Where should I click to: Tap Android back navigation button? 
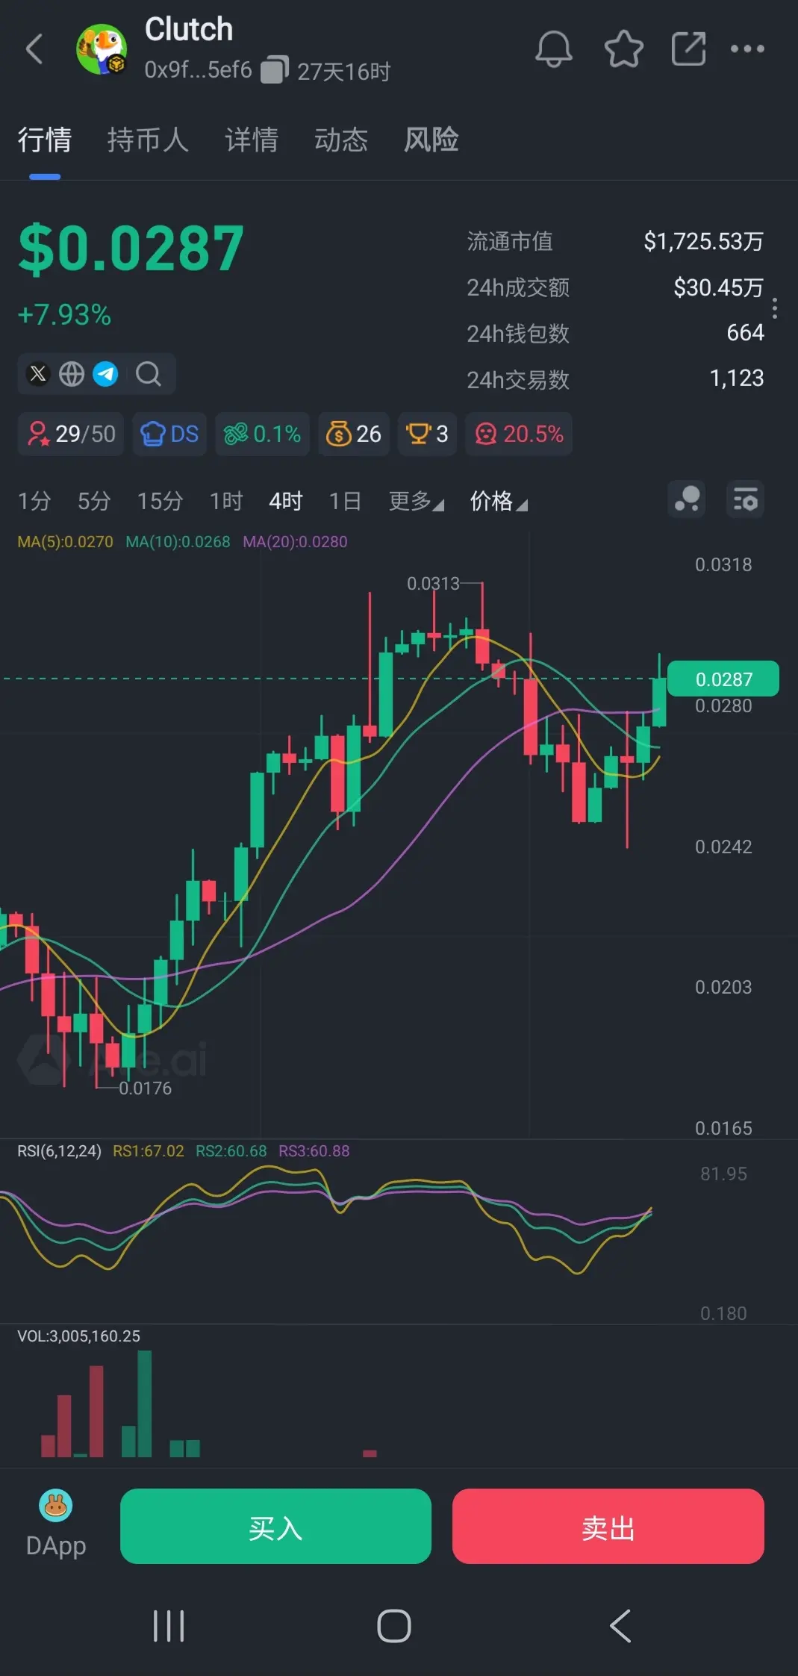620,1625
